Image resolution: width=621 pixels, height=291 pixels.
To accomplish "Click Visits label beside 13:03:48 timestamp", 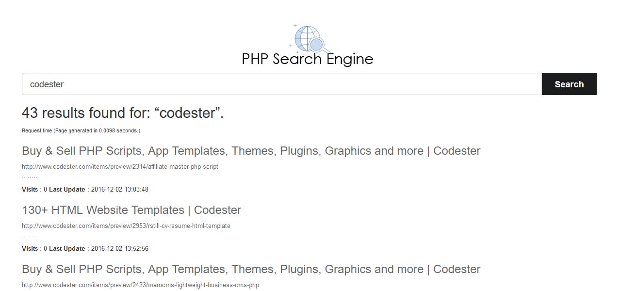I will (x=30, y=189).
